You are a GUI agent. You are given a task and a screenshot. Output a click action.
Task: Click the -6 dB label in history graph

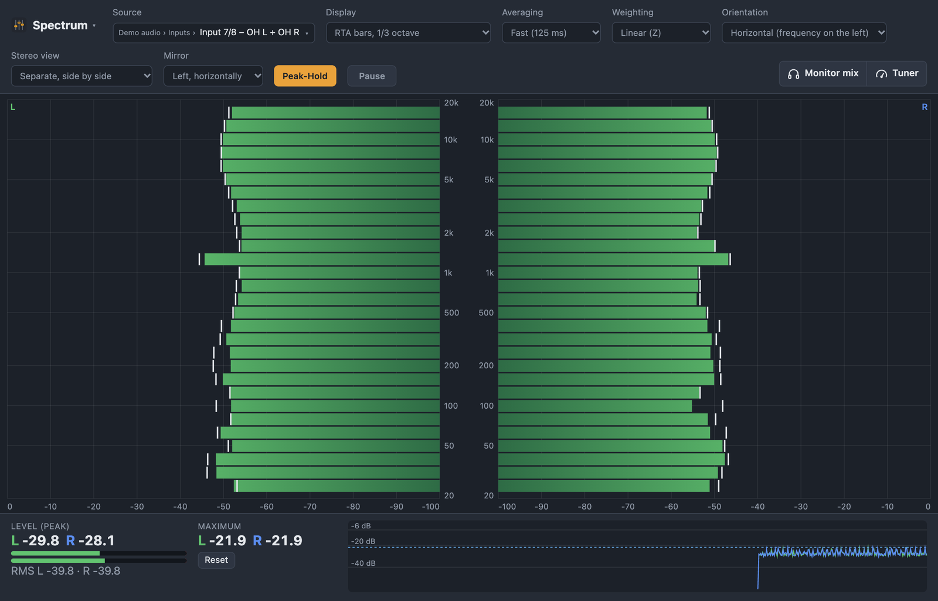[361, 526]
